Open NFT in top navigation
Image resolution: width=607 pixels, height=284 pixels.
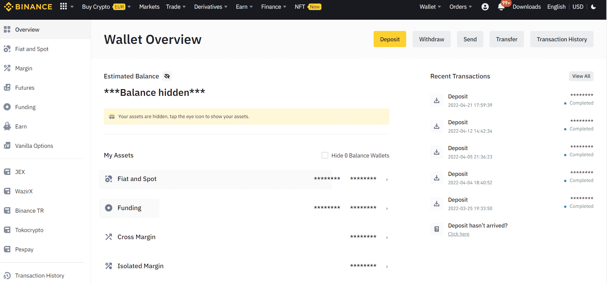point(300,7)
